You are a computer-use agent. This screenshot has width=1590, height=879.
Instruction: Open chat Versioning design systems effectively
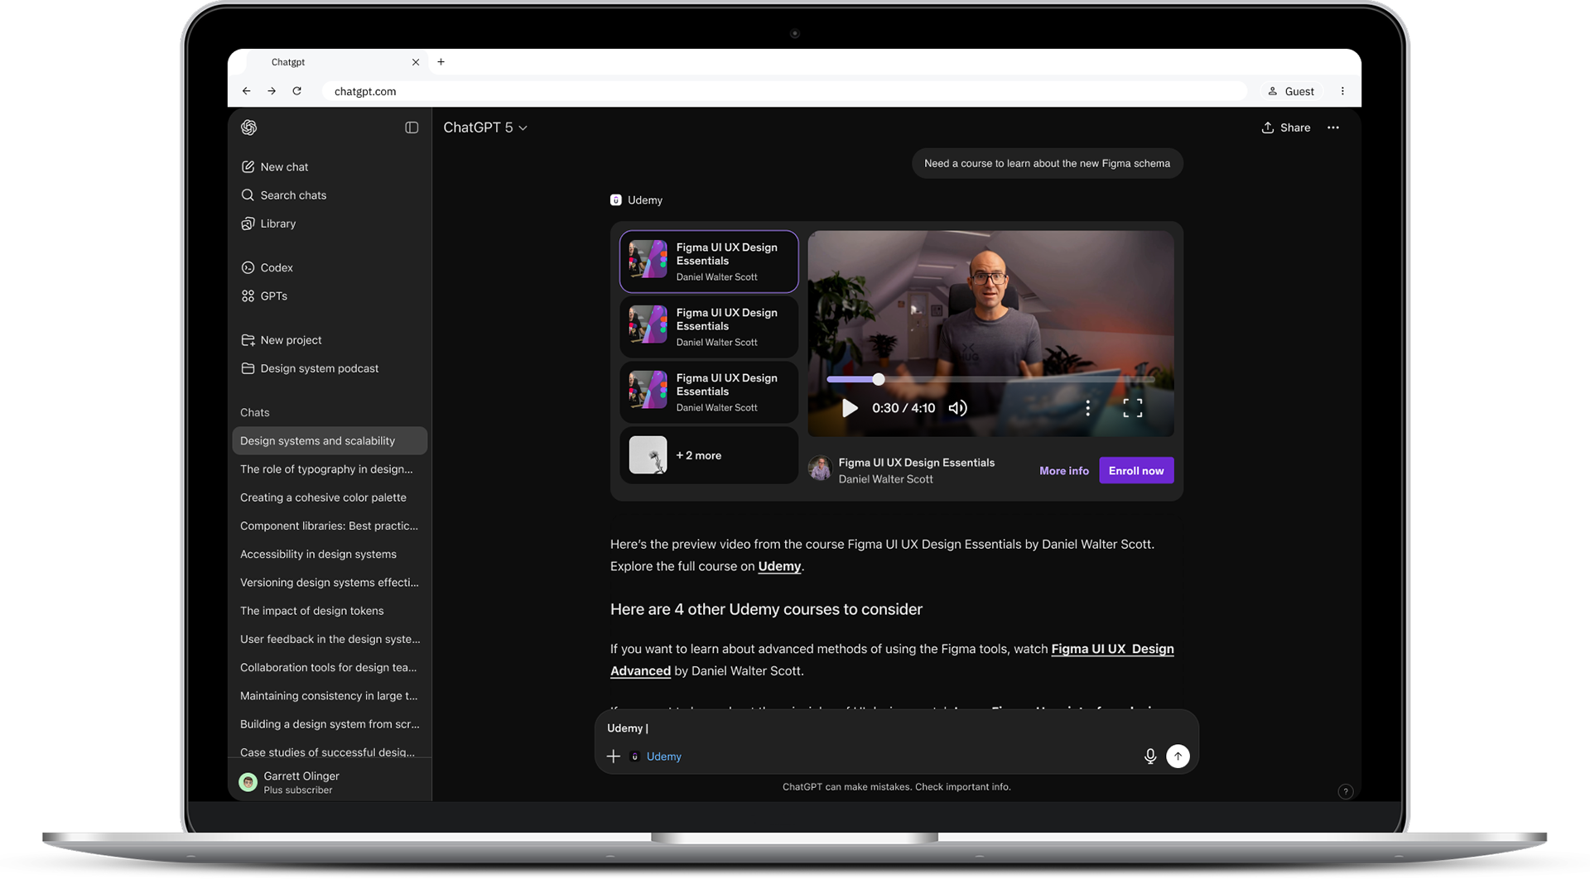click(x=330, y=583)
